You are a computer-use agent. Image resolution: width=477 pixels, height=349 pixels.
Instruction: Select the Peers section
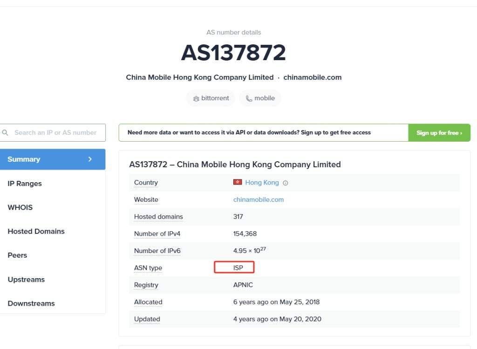click(17, 255)
